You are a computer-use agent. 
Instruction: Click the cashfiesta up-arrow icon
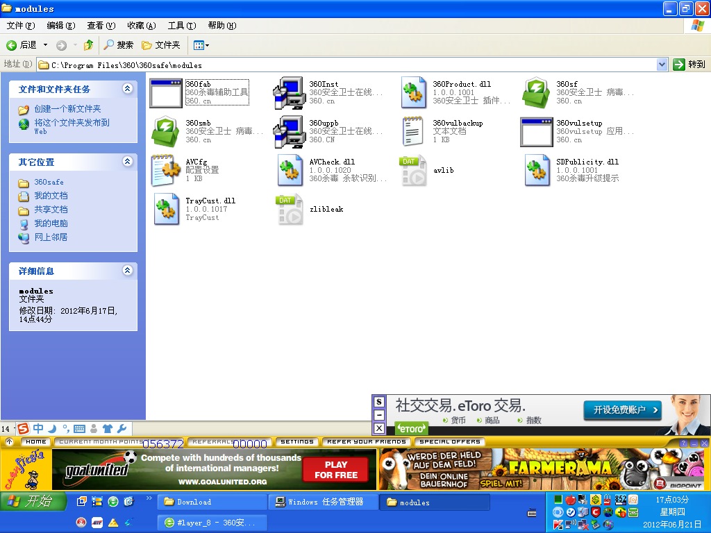point(10,441)
